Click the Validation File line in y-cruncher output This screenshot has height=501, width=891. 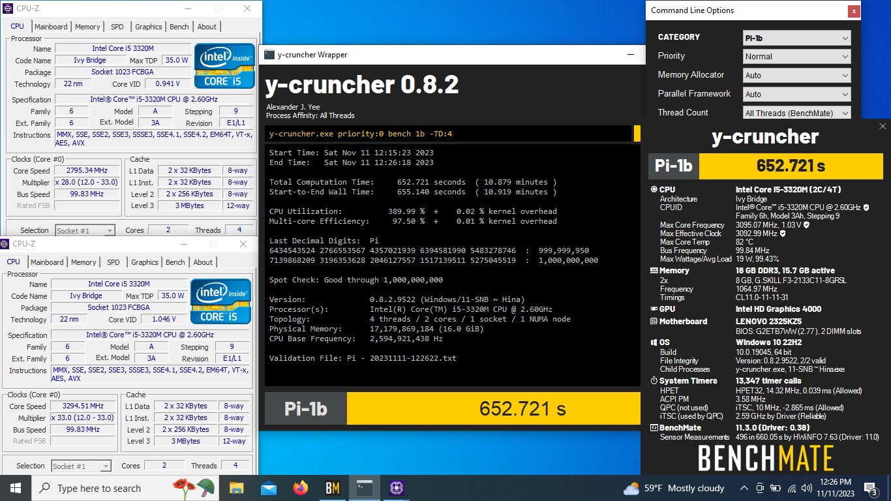coord(363,358)
